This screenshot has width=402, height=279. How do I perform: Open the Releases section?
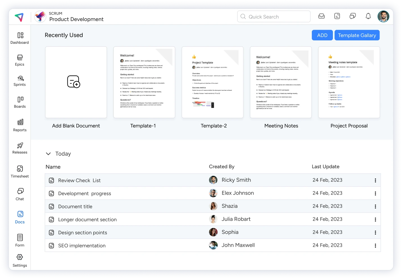coord(19,148)
